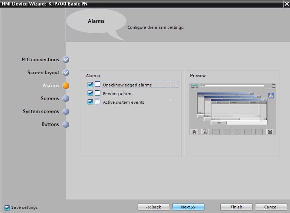The image size is (290, 213).
Task: Uncheck the Active system events checkbox
Action: [90, 102]
